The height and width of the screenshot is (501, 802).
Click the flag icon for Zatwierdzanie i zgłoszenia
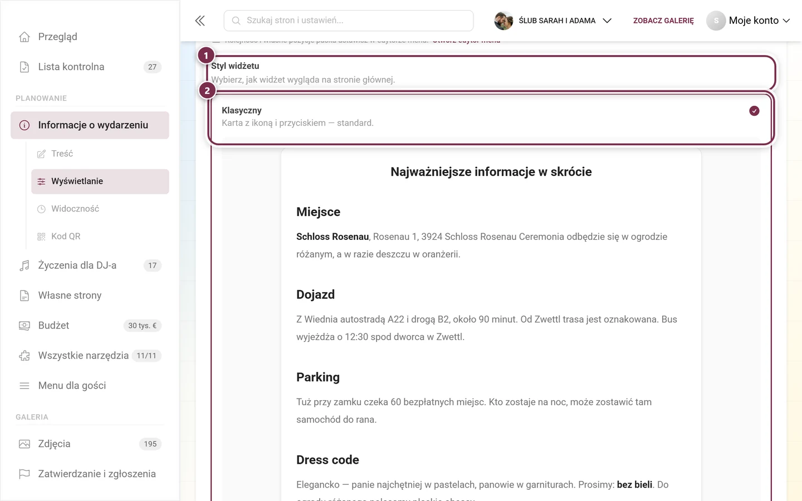[25, 474]
